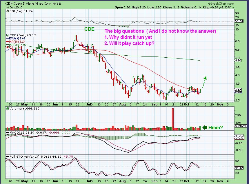Select the EMA(9) 3.02 legend entry
249x184 pixels.
pos(16,39)
